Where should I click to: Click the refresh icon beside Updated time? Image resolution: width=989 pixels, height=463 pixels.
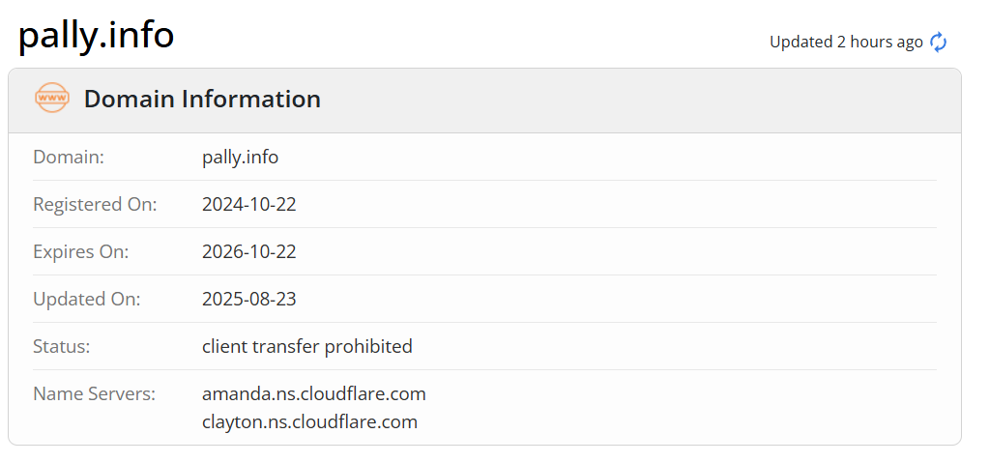(938, 42)
